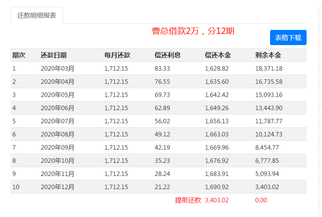Select the red title 曹总借款2万，分12期
This screenshot has width=322, height=217.
tap(193, 31)
